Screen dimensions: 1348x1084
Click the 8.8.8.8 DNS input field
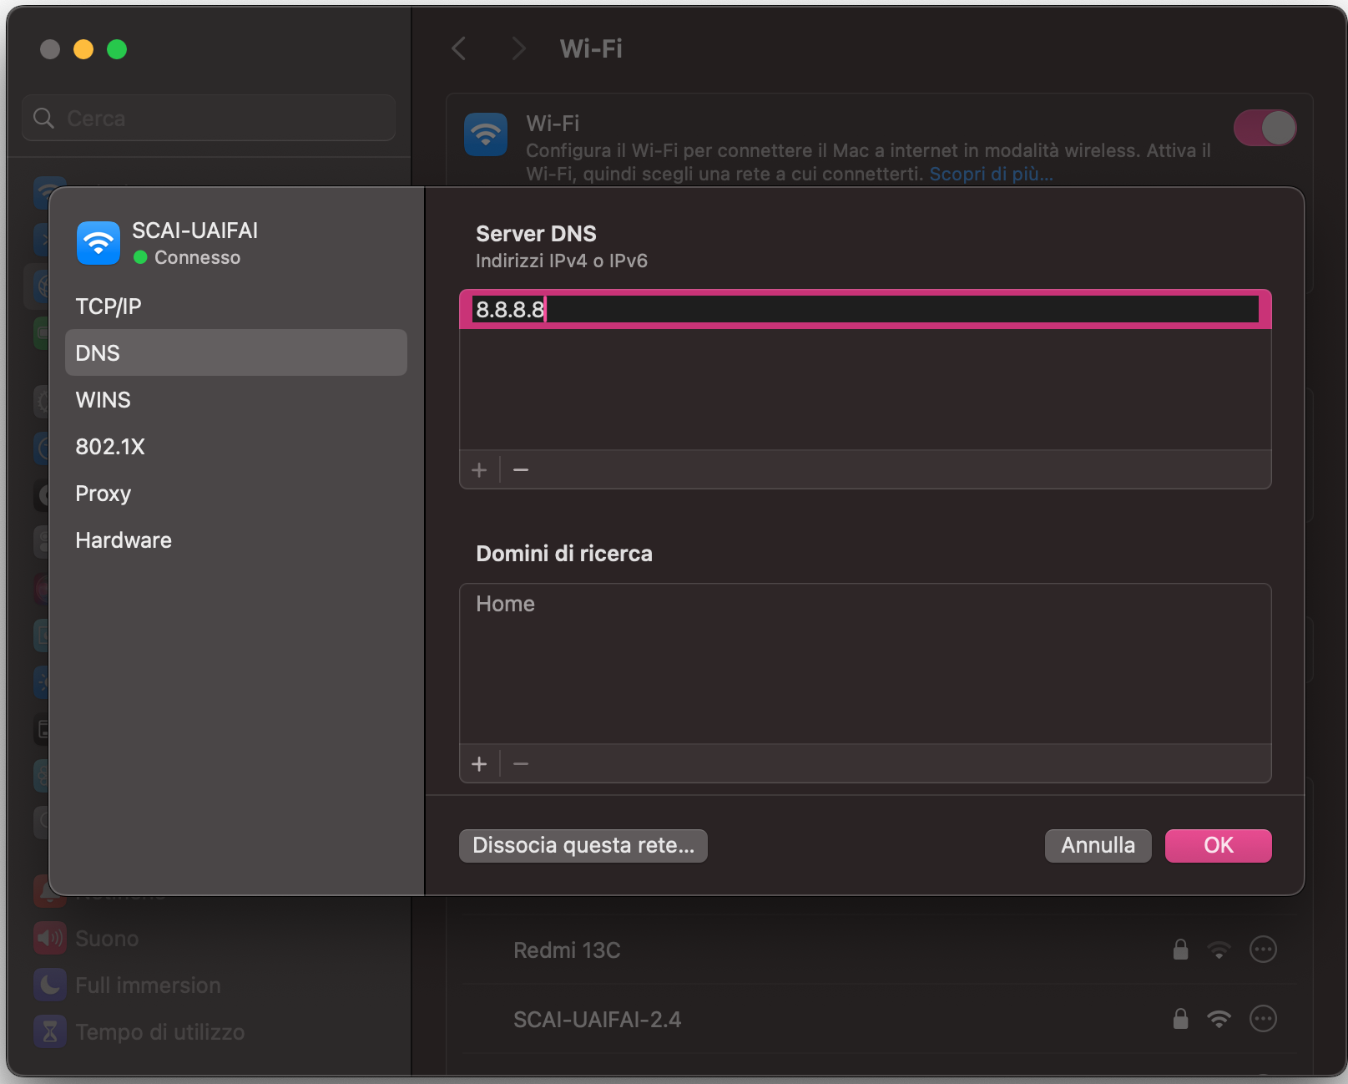pyautogui.click(x=864, y=308)
